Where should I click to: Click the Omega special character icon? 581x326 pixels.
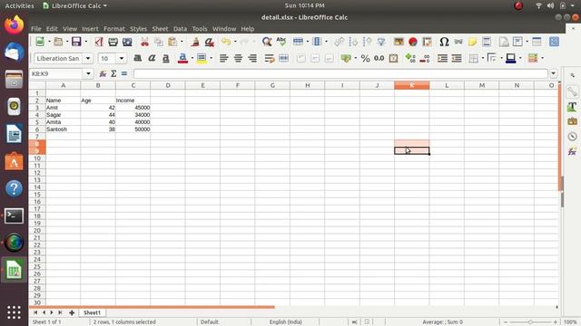(x=444, y=42)
